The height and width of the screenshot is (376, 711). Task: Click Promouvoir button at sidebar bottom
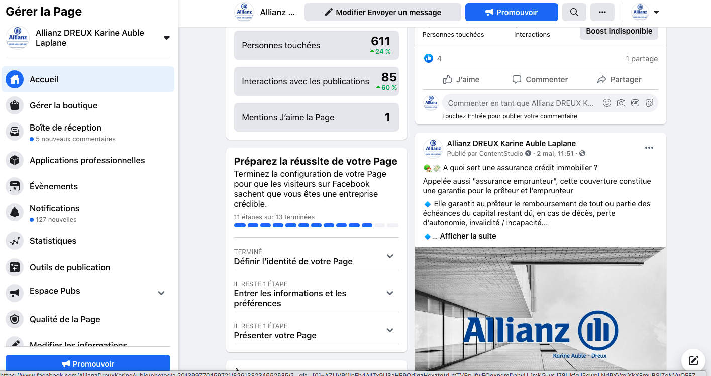[x=88, y=364]
